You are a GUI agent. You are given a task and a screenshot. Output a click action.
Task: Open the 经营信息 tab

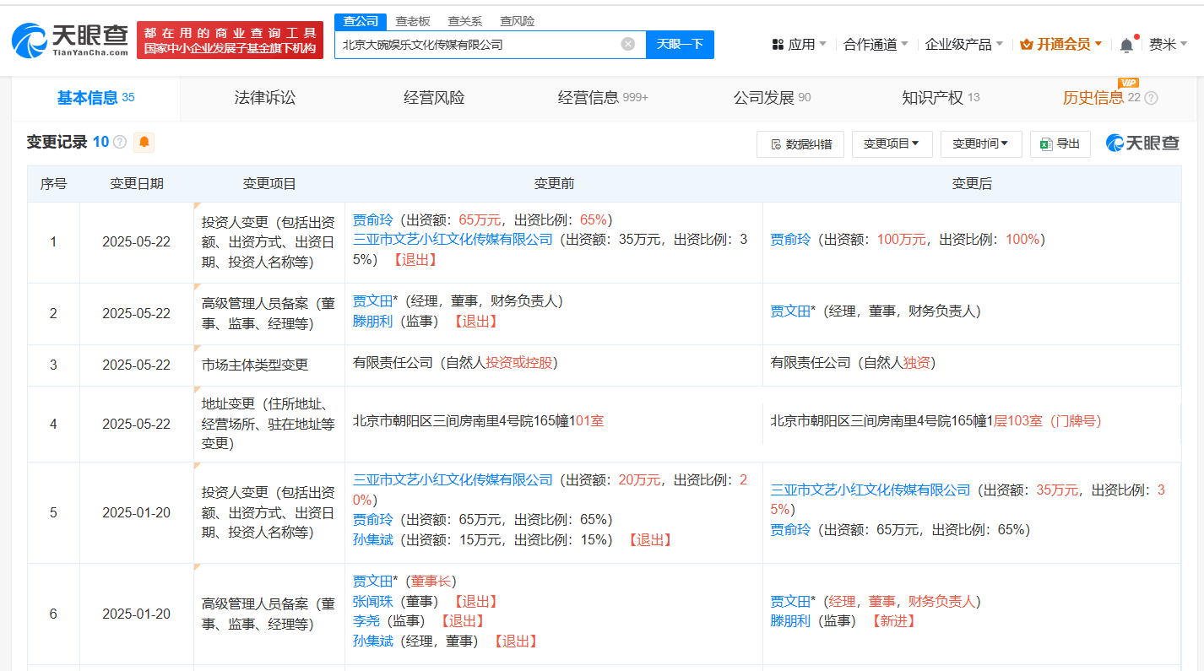point(603,98)
